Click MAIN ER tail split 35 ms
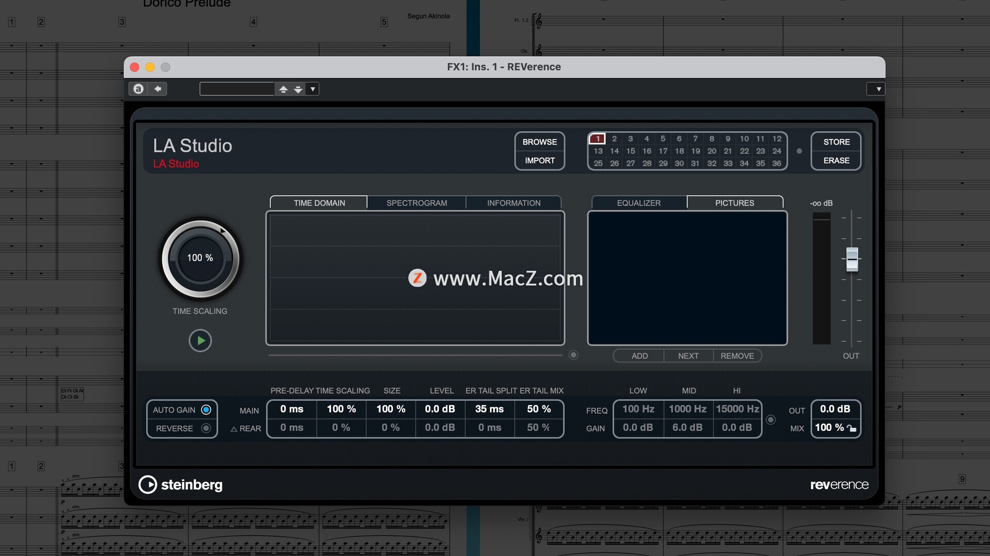 pos(489,409)
